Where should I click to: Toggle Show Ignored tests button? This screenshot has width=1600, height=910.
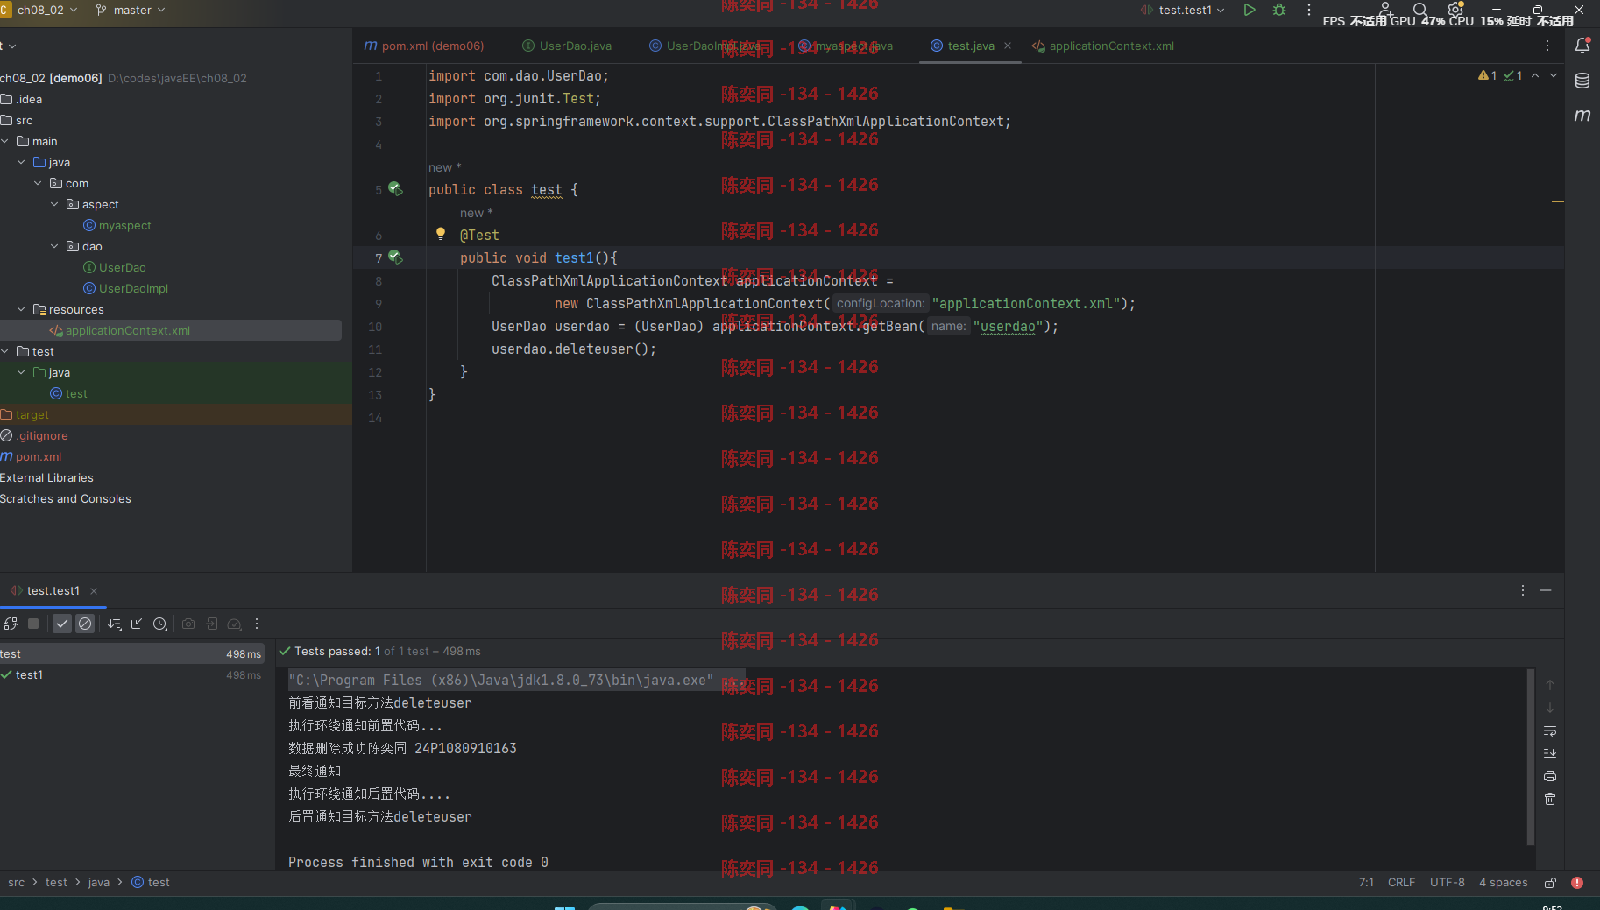[x=85, y=624]
